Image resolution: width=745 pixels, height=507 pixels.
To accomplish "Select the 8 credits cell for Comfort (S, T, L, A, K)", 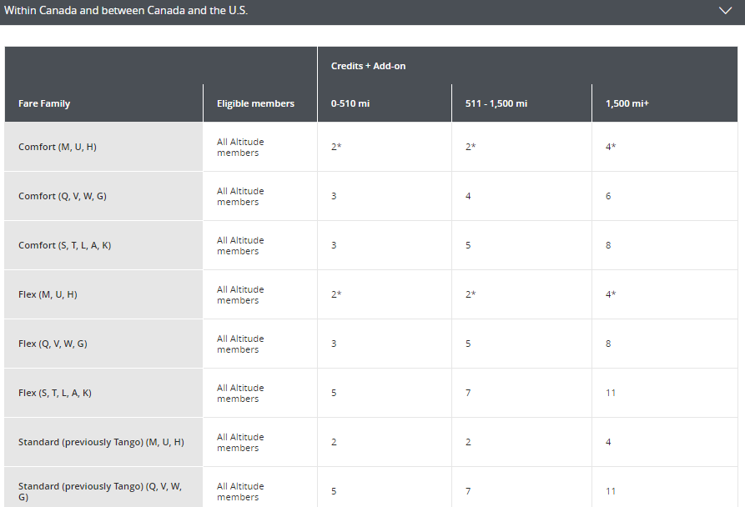I will 608,245.
